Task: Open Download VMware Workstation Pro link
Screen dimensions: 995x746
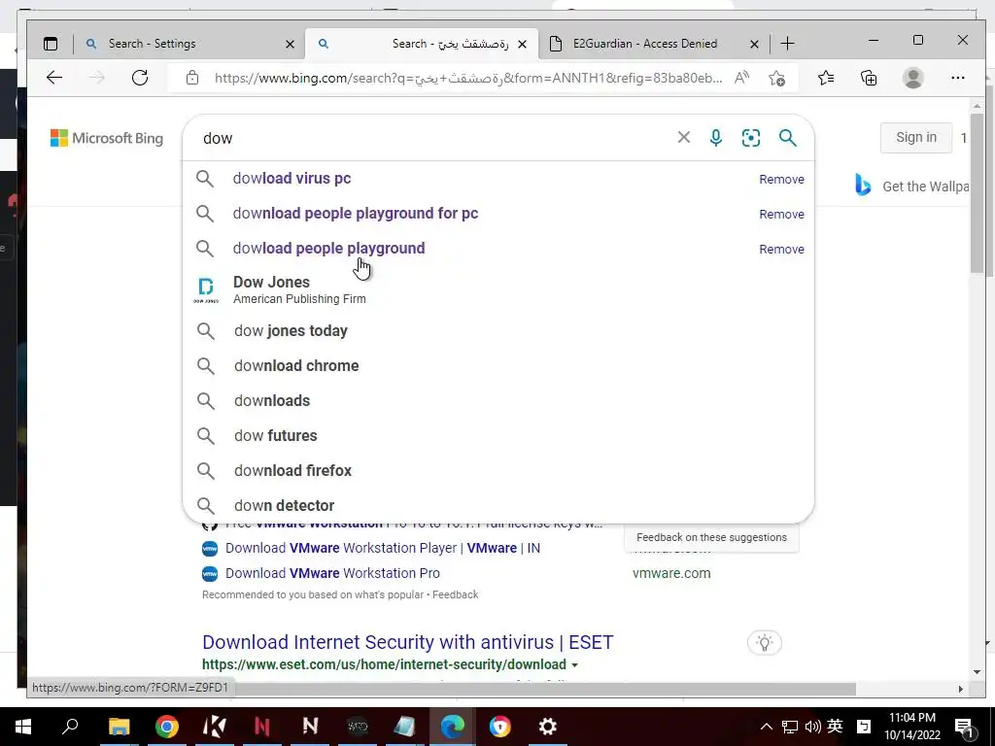Action: click(332, 573)
